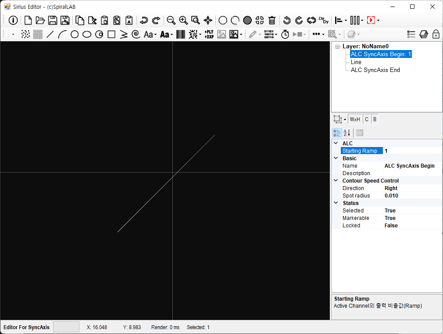Open the red marker play dropdown
This screenshot has width=443, height=334.
click(x=378, y=20)
